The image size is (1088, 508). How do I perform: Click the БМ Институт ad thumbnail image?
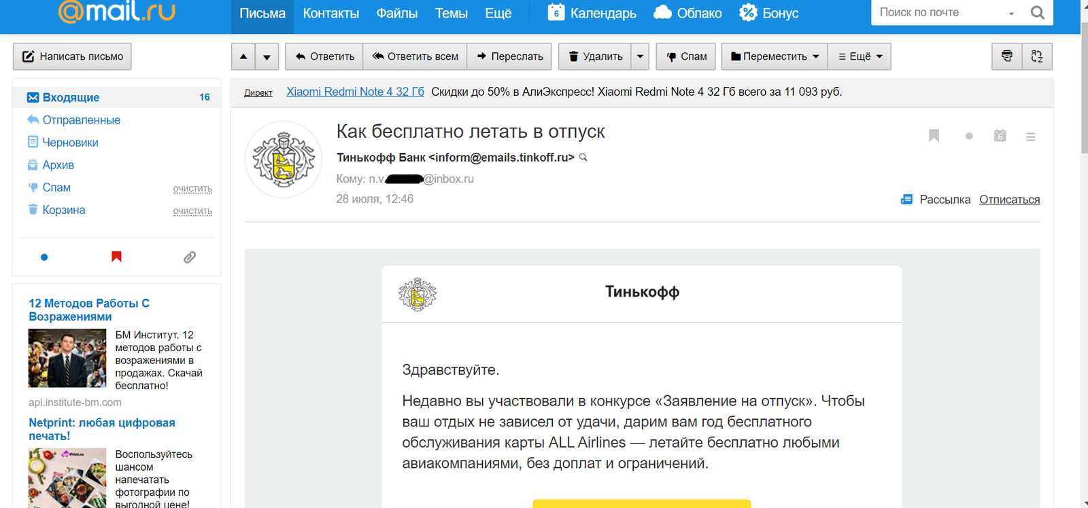(x=67, y=358)
